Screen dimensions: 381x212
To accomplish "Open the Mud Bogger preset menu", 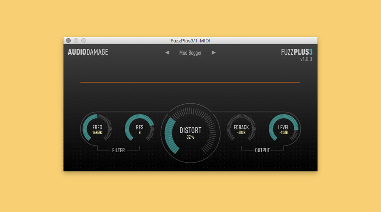I will (190, 53).
